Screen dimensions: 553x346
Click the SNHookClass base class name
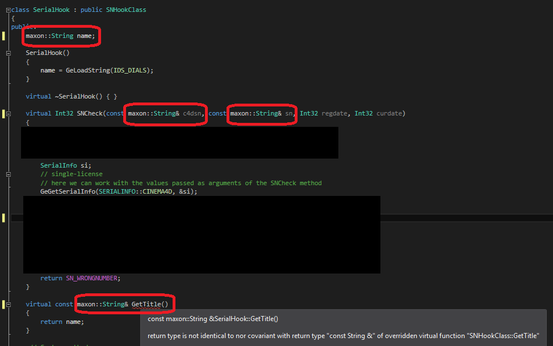tap(126, 10)
